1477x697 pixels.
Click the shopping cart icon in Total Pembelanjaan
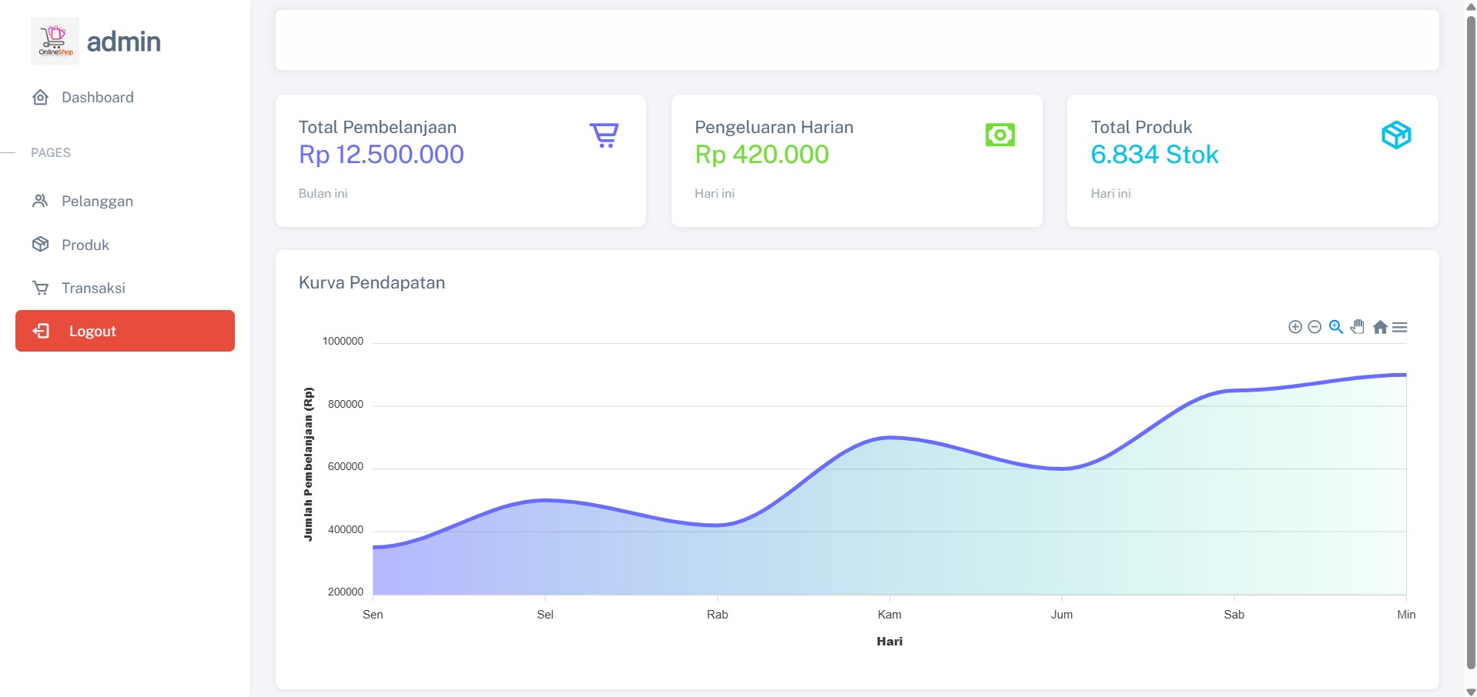pos(605,135)
